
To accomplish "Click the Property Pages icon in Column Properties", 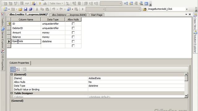I will click(24, 69).
